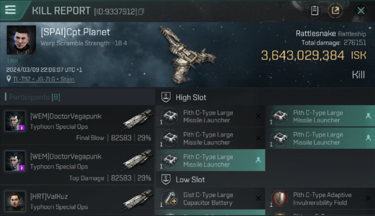Select the High Slot section header
This screenshot has width=375, height=216.
(191, 97)
